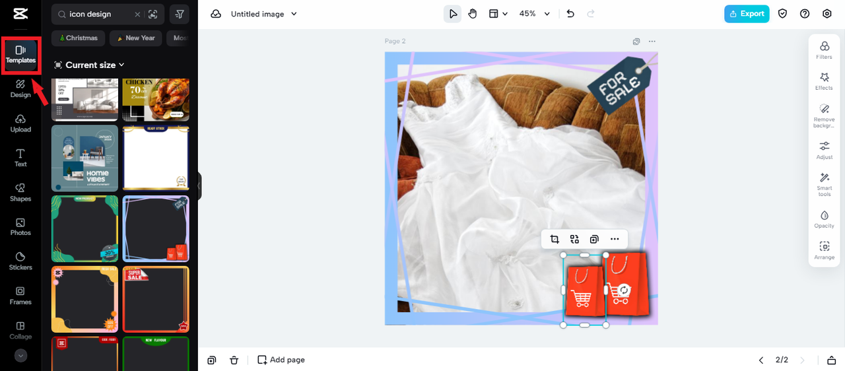Collapse the left template panel
The image size is (845, 371).
click(199, 186)
